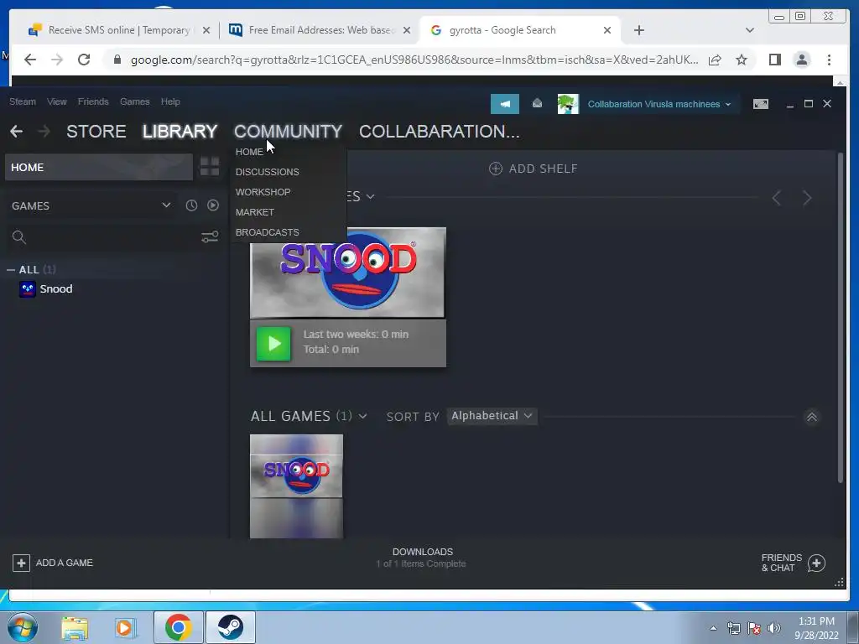Select Broadcasts in Community dropdown

pyautogui.click(x=268, y=233)
